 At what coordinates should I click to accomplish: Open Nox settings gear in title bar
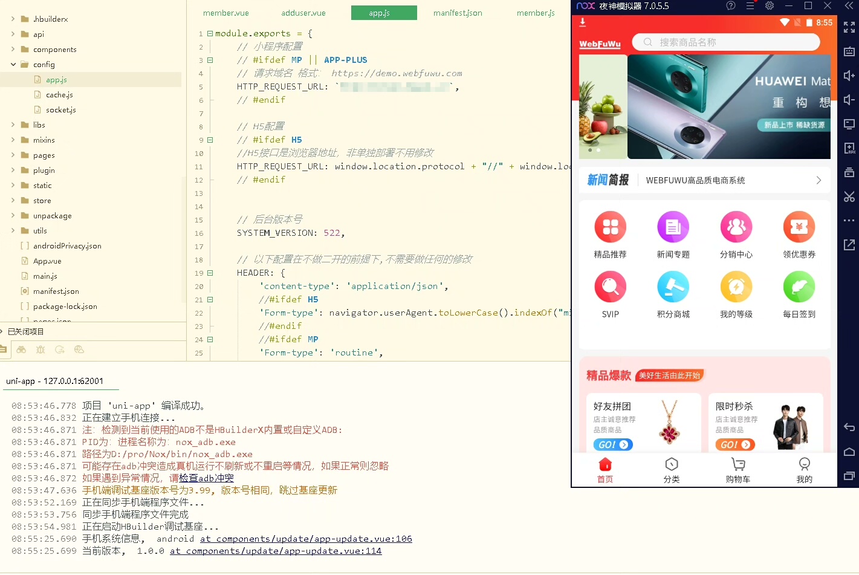770,6
